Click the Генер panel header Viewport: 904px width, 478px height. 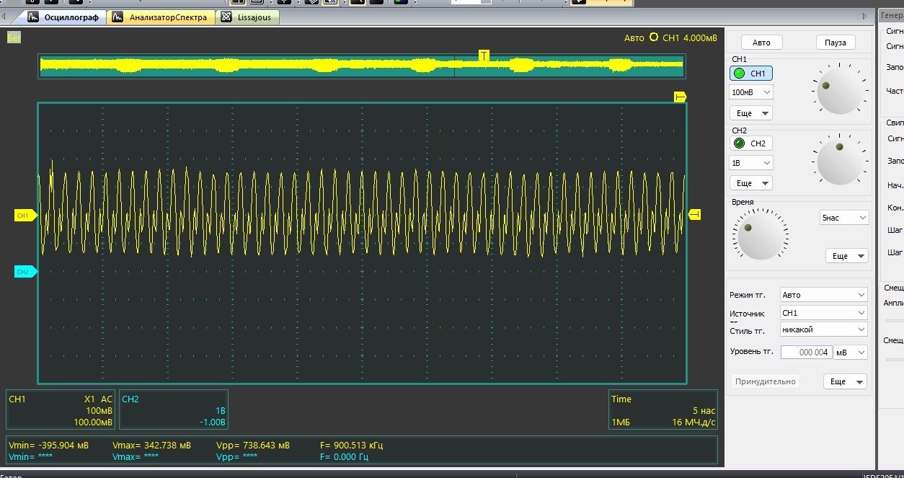(x=892, y=15)
